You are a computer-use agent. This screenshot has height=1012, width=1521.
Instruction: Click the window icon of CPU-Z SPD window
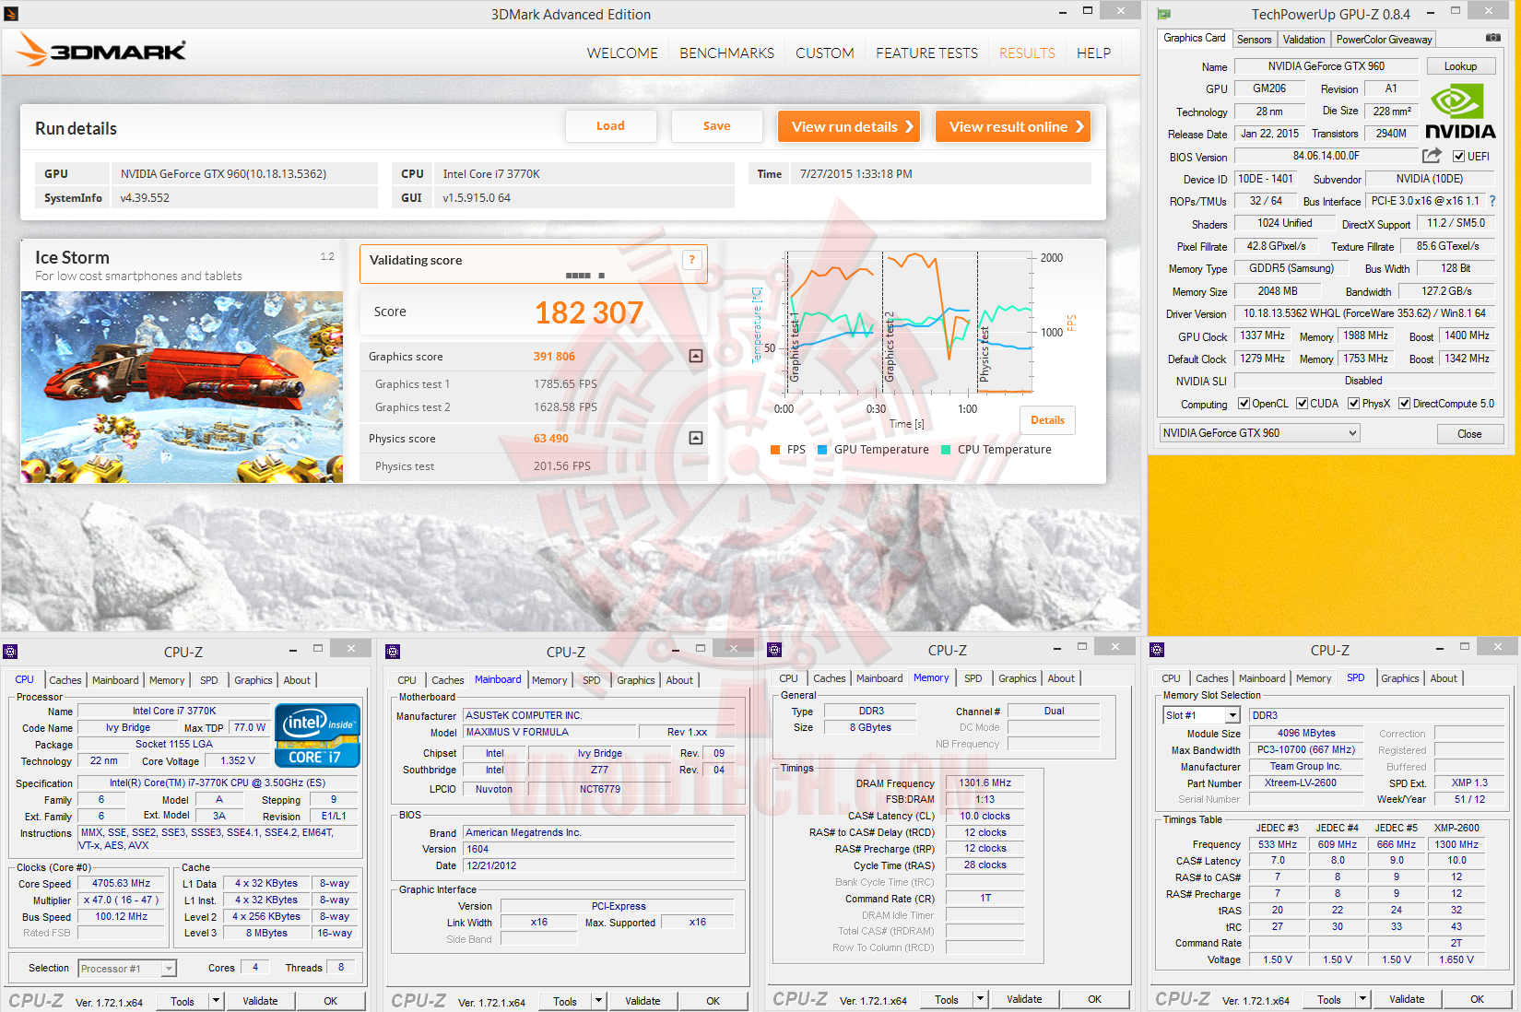click(1157, 650)
